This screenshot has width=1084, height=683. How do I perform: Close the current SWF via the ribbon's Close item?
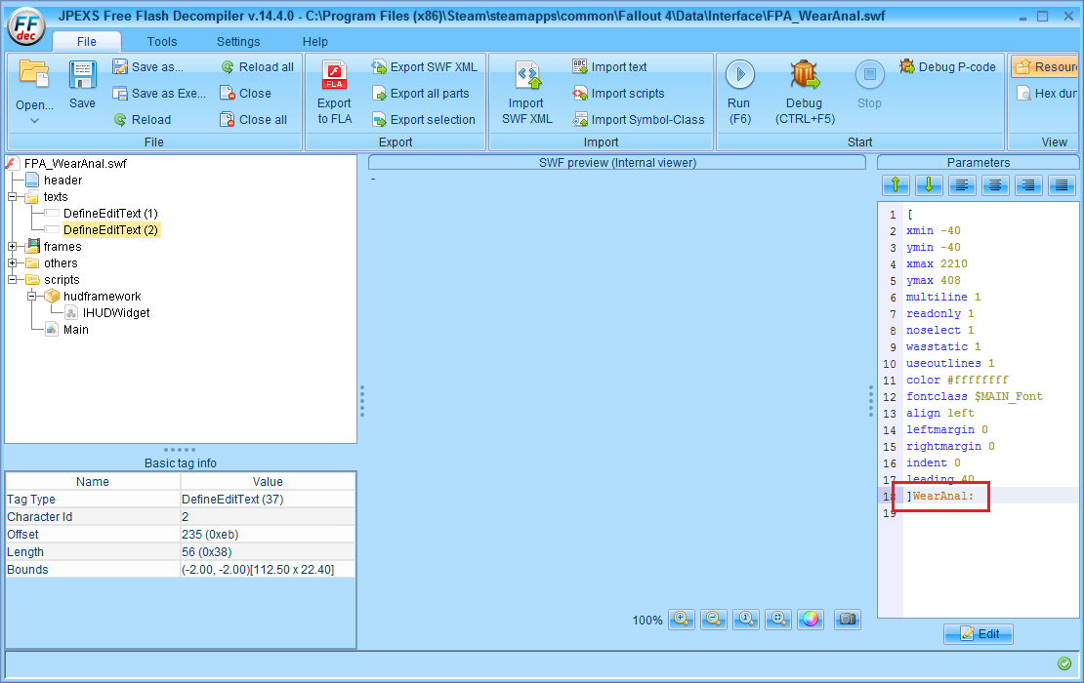click(245, 94)
